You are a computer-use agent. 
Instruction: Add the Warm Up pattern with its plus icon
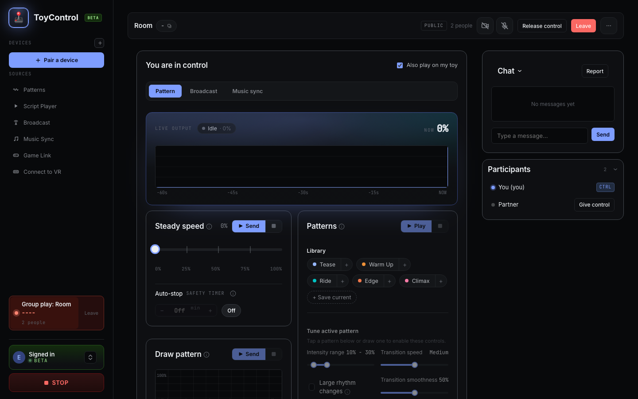point(405,265)
